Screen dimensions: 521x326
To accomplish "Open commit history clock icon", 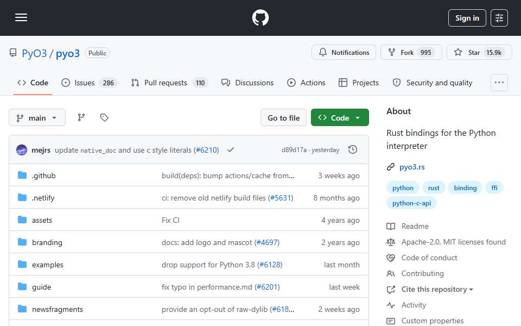I will point(353,150).
